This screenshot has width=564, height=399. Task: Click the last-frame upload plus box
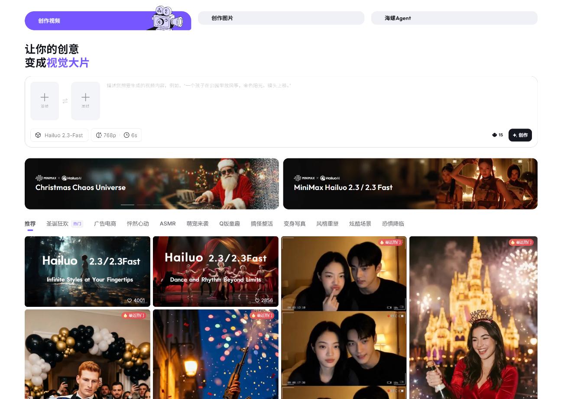pos(85,100)
